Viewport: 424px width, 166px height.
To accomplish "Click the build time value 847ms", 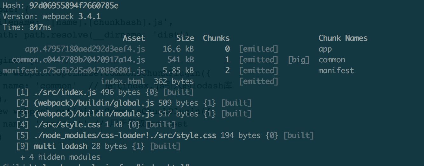I will click(x=40, y=27).
